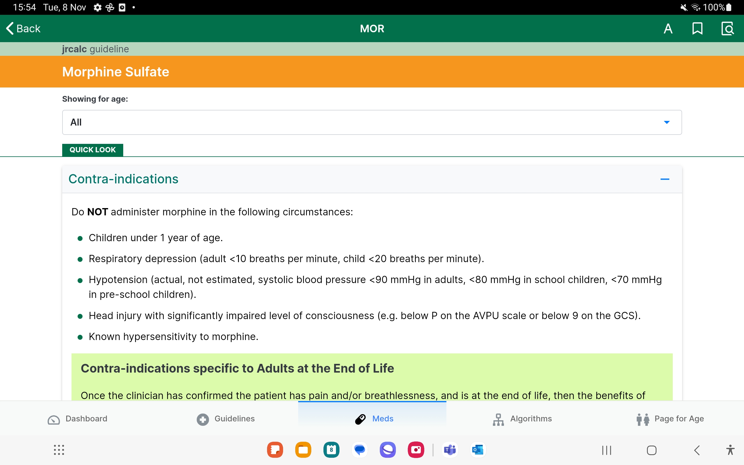This screenshot has width=744, height=465.
Task: Switch to the Dashboard tab
Action: coord(78,419)
